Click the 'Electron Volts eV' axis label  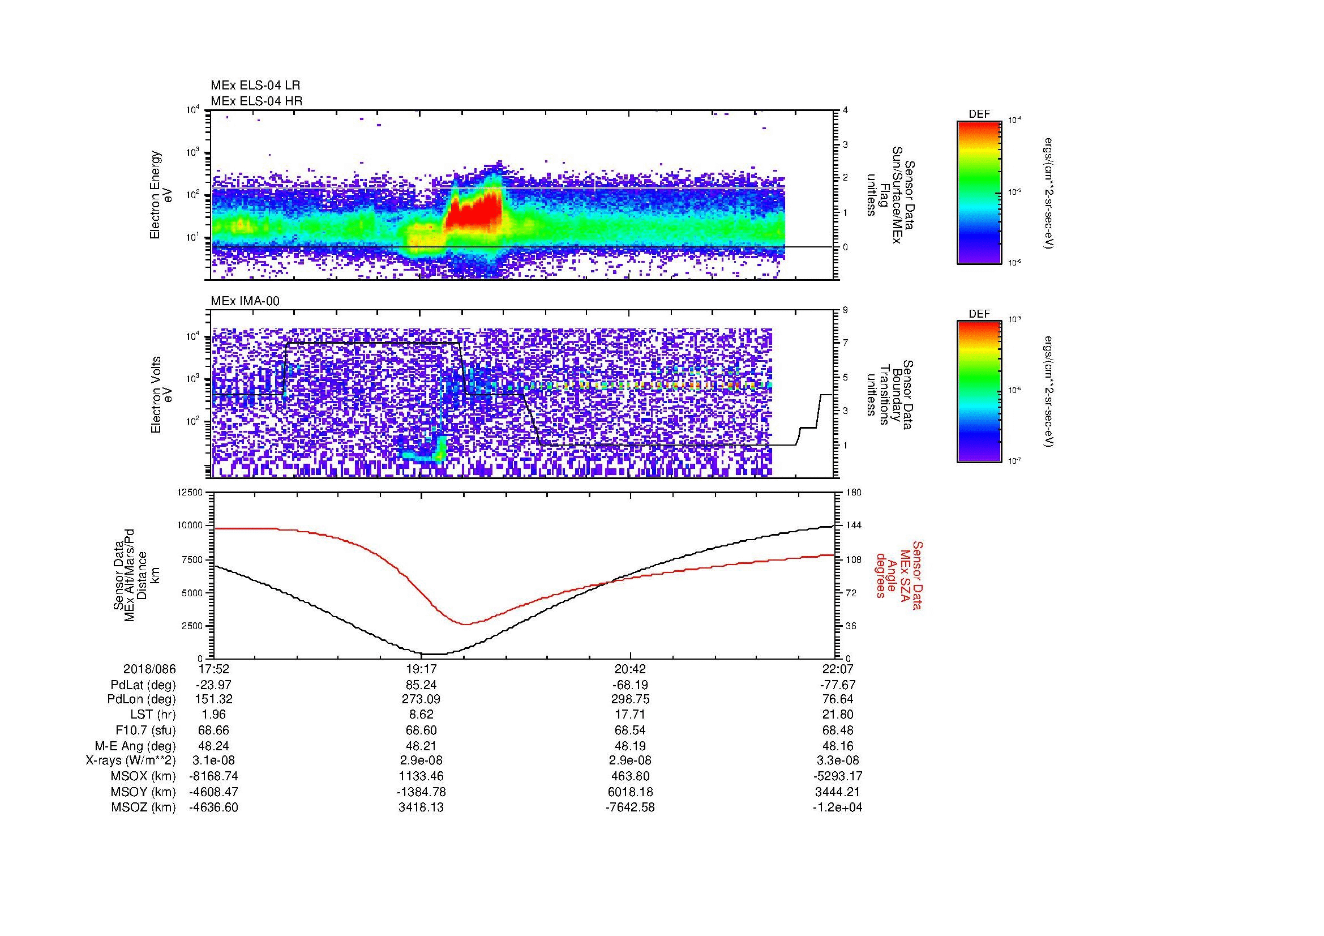162,395
